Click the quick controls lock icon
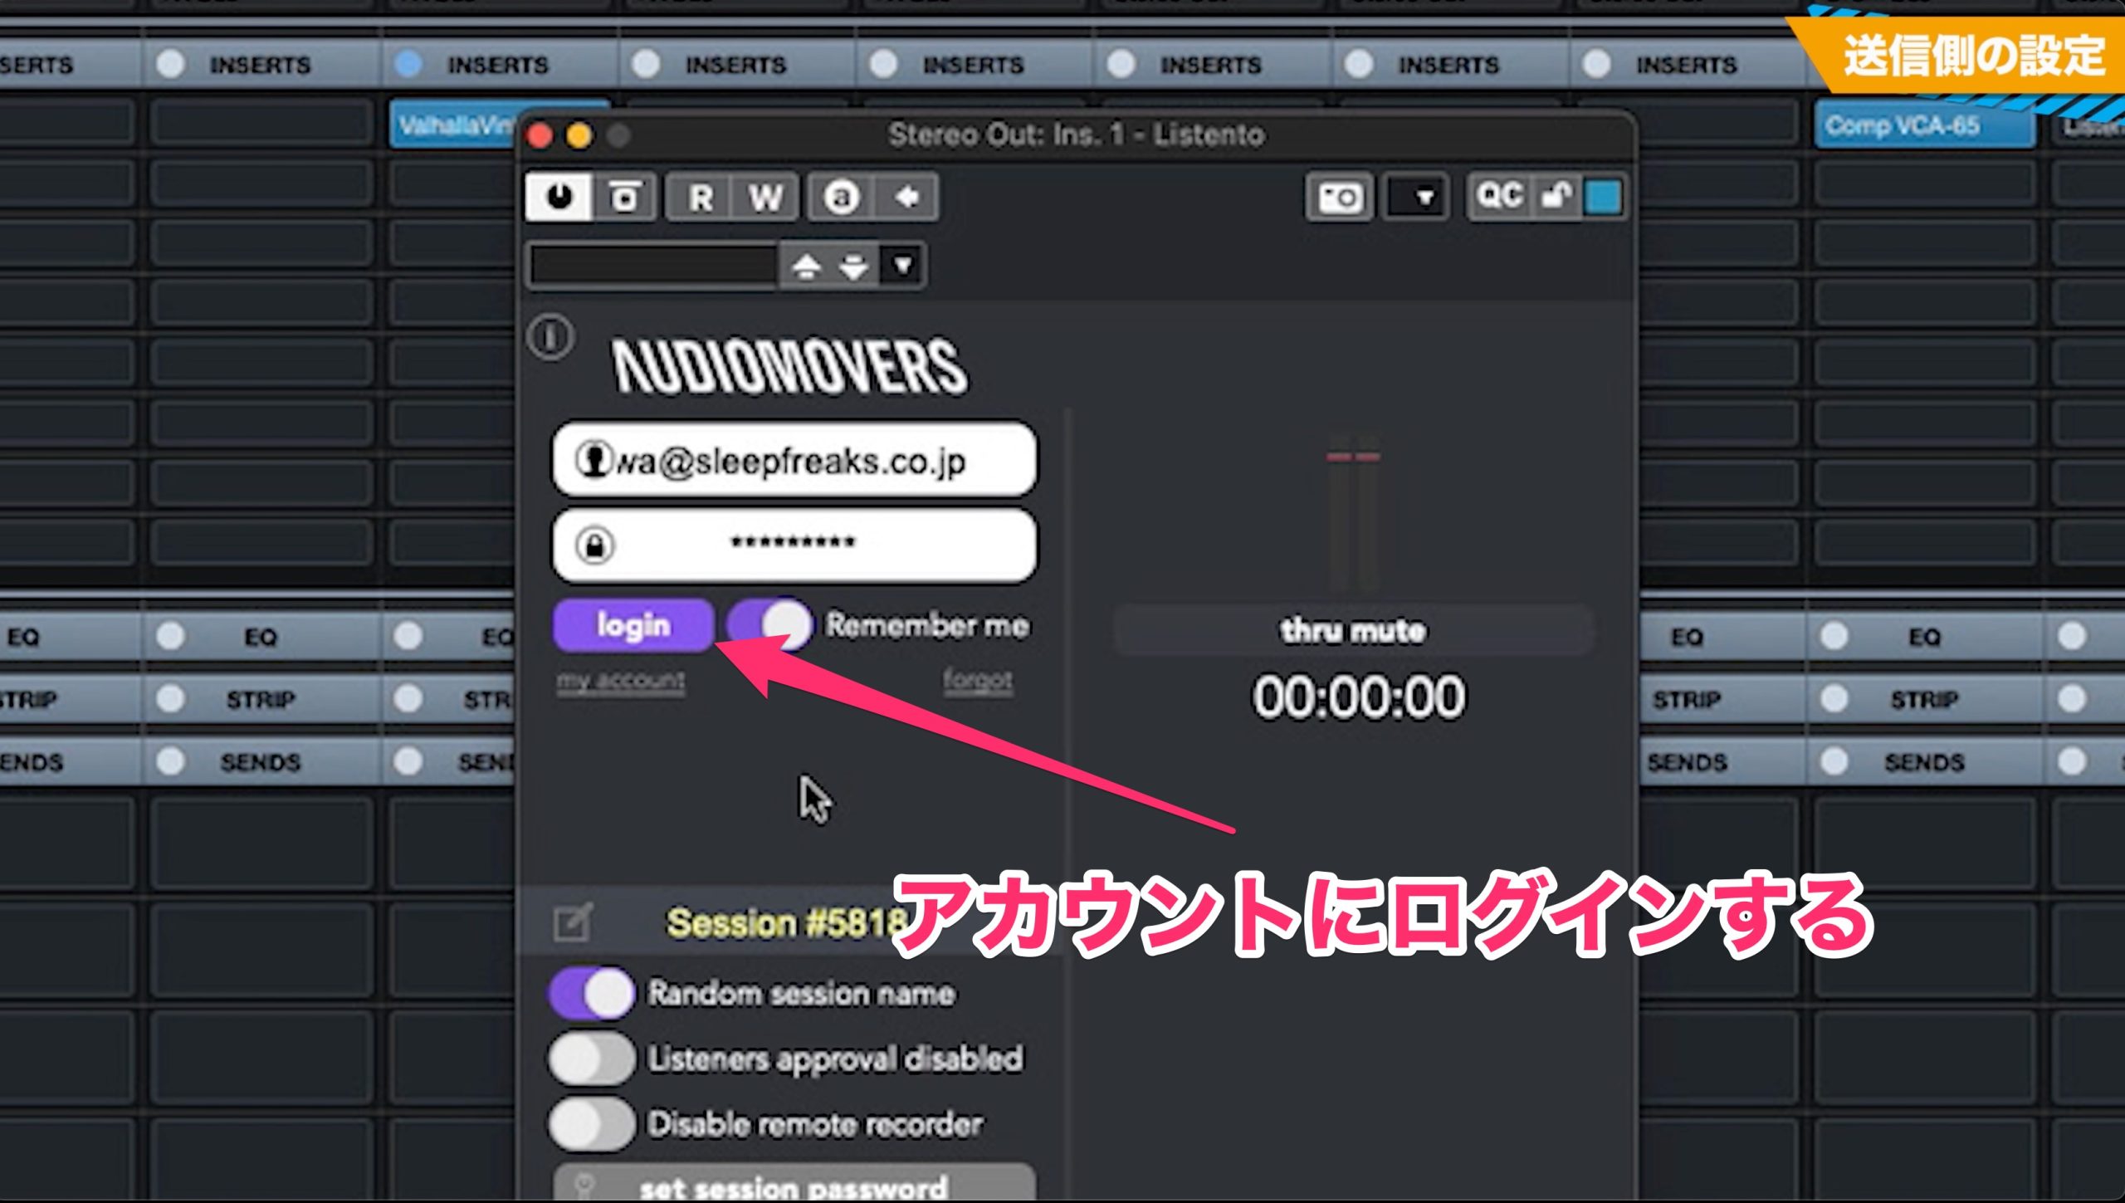The height and width of the screenshot is (1203, 2125). click(x=1556, y=198)
